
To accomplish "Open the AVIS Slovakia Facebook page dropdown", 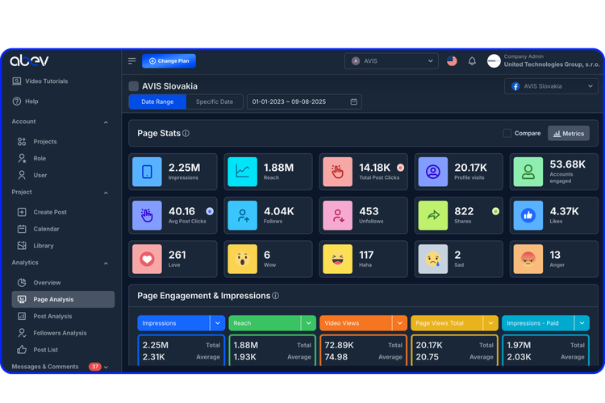I will [551, 86].
